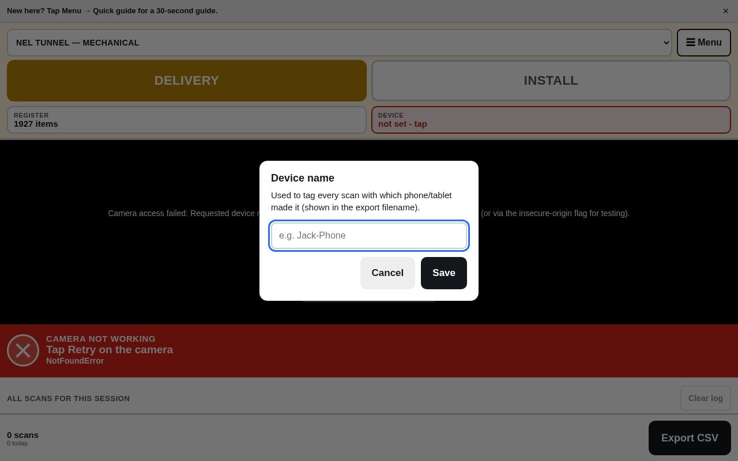Focus the Device name text input

point(369,236)
